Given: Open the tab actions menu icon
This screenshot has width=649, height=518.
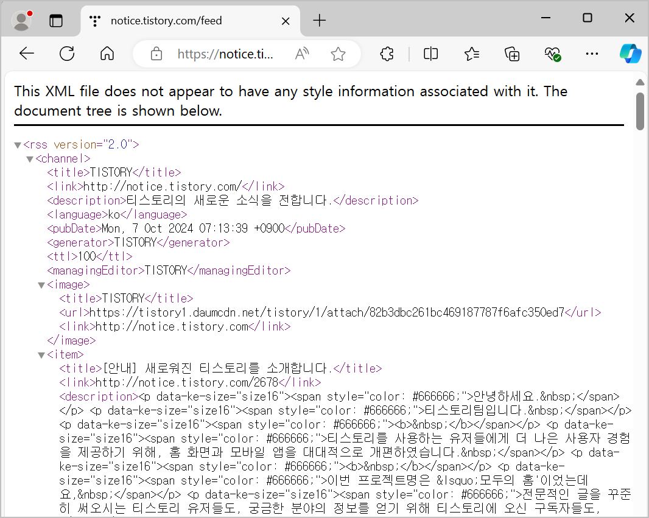Looking at the screenshot, I should (56, 20).
